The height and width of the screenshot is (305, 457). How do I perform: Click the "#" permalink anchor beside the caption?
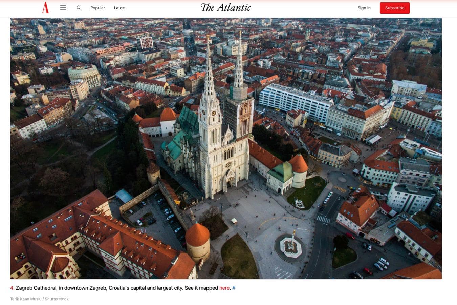pos(234,288)
